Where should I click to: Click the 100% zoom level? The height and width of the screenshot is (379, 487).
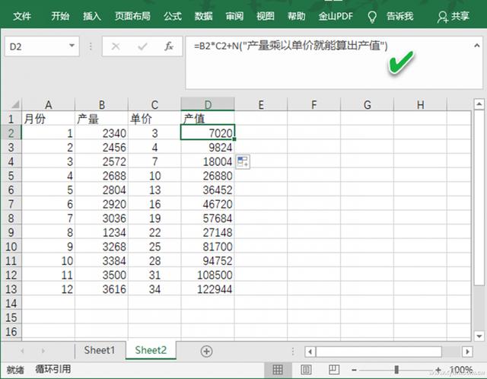click(x=461, y=370)
